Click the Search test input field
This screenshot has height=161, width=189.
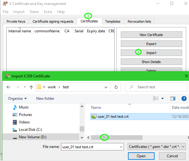(x=158, y=87)
